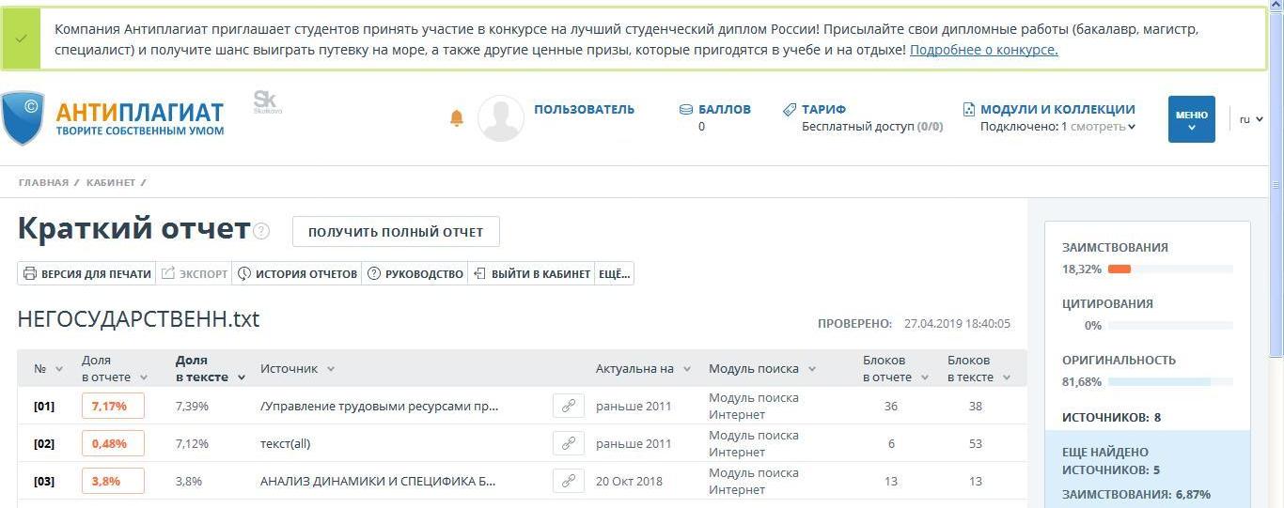The image size is (1284, 508).
Task: Click Получить полный отчет button
Action: [x=396, y=232]
